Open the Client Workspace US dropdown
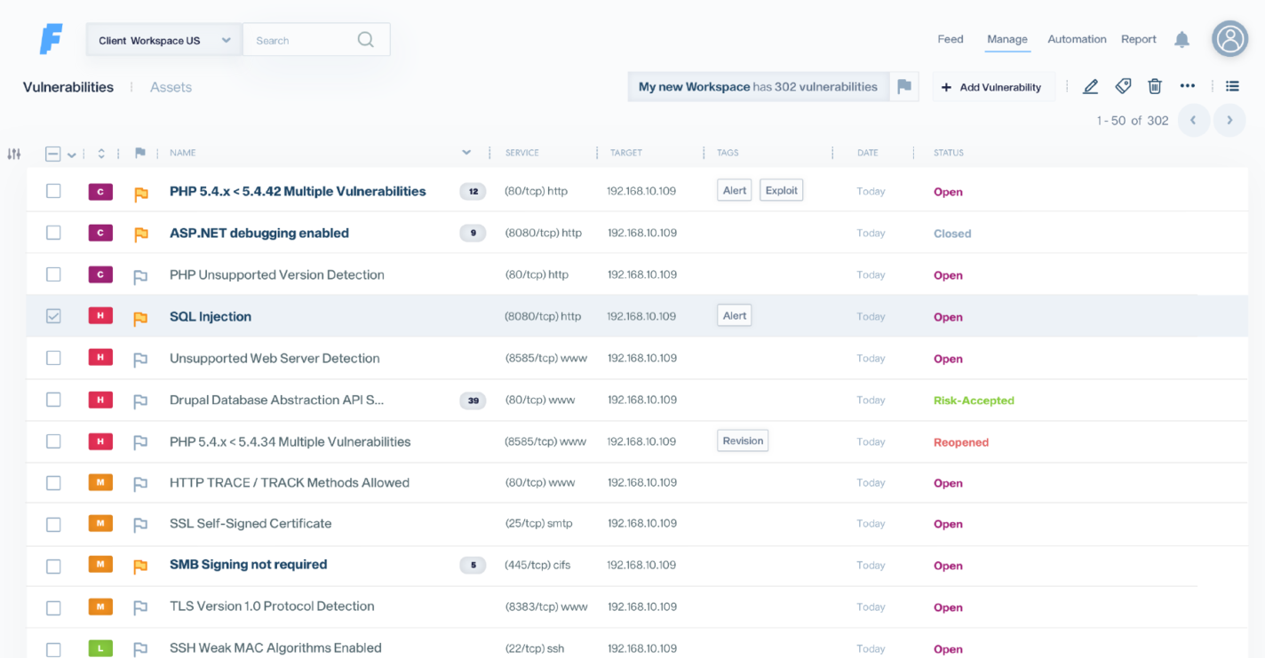The width and height of the screenshot is (1265, 658). point(163,40)
